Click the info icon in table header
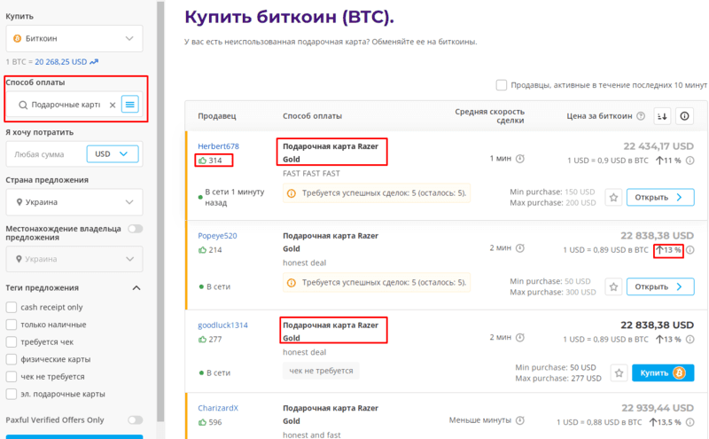This screenshot has width=709, height=439. point(684,116)
